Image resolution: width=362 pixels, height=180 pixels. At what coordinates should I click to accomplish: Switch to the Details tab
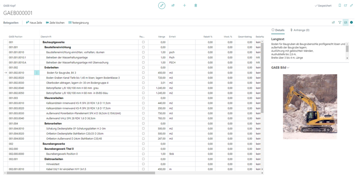point(278,30)
